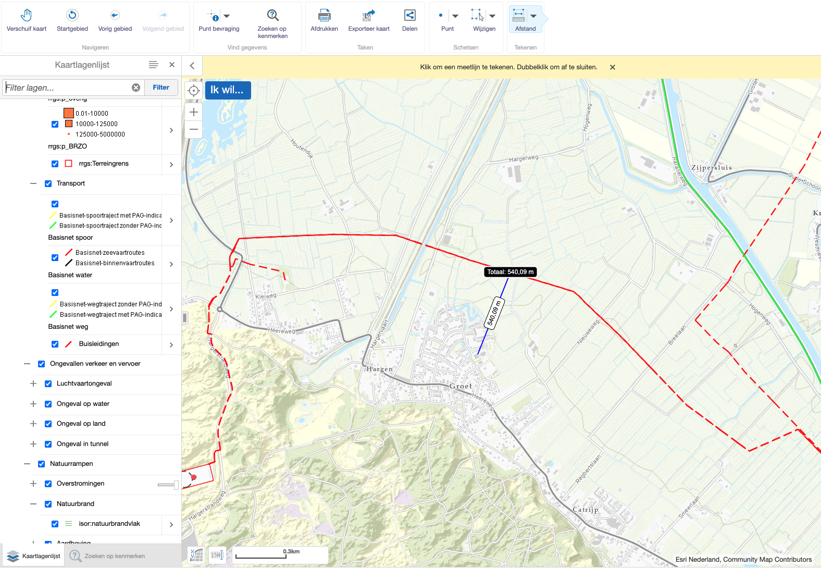Toggle isor:natuurbrandvlak layer checkbox
The height and width of the screenshot is (568, 821).
click(55, 524)
